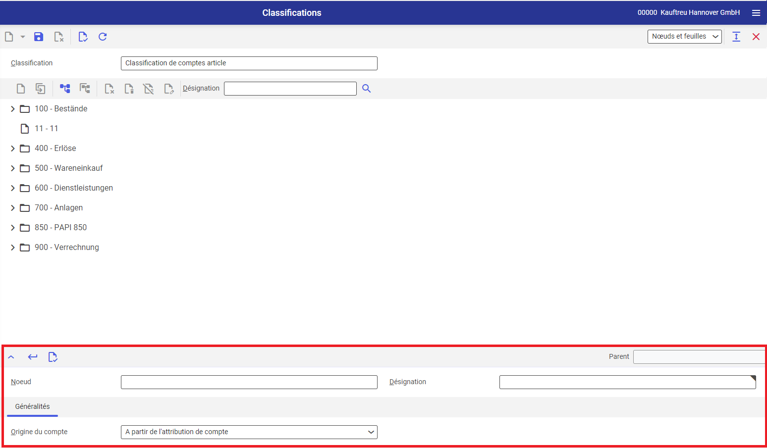Click the Noeud input field

coord(249,382)
